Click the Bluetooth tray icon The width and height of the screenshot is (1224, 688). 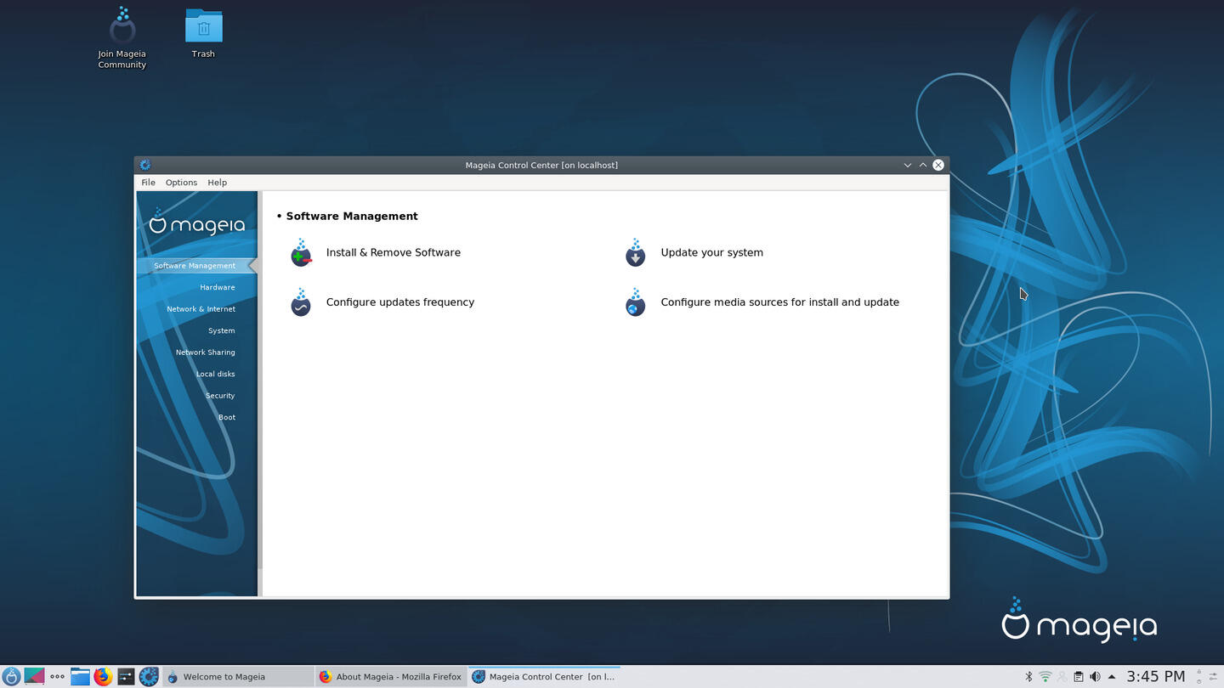[x=1028, y=677]
